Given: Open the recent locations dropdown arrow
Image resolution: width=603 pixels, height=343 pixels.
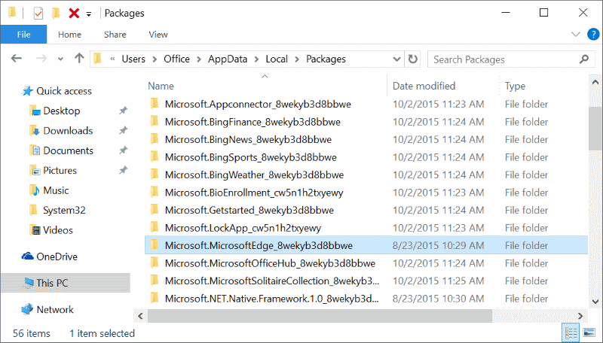Looking at the screenshot, I should click(61, 59).
